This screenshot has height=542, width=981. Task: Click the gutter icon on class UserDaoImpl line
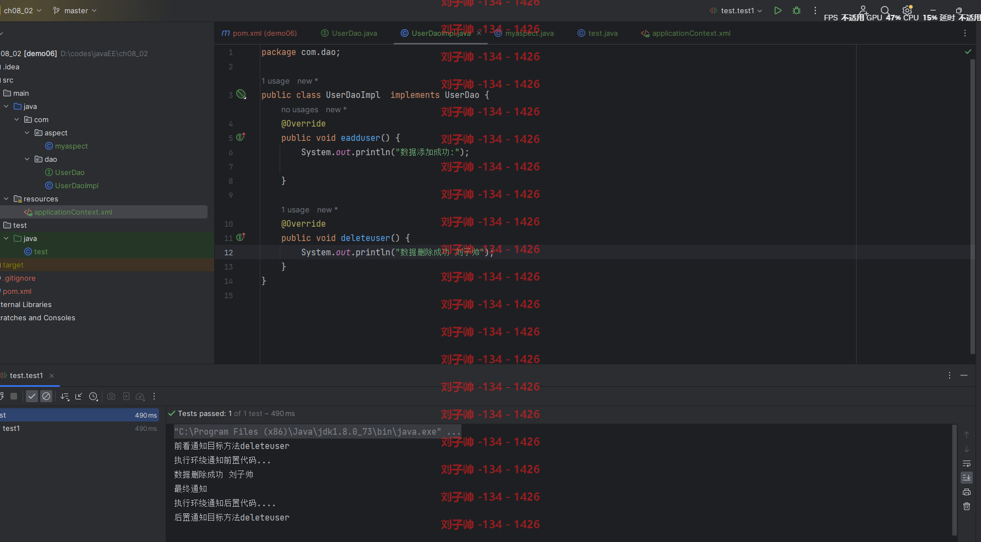[x=241, y=94]
